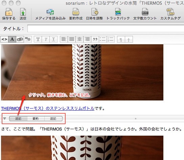Viewport: 184px width, 160px height.
Task: Select the highlighted 追記 segment
Action: point(18,118)
